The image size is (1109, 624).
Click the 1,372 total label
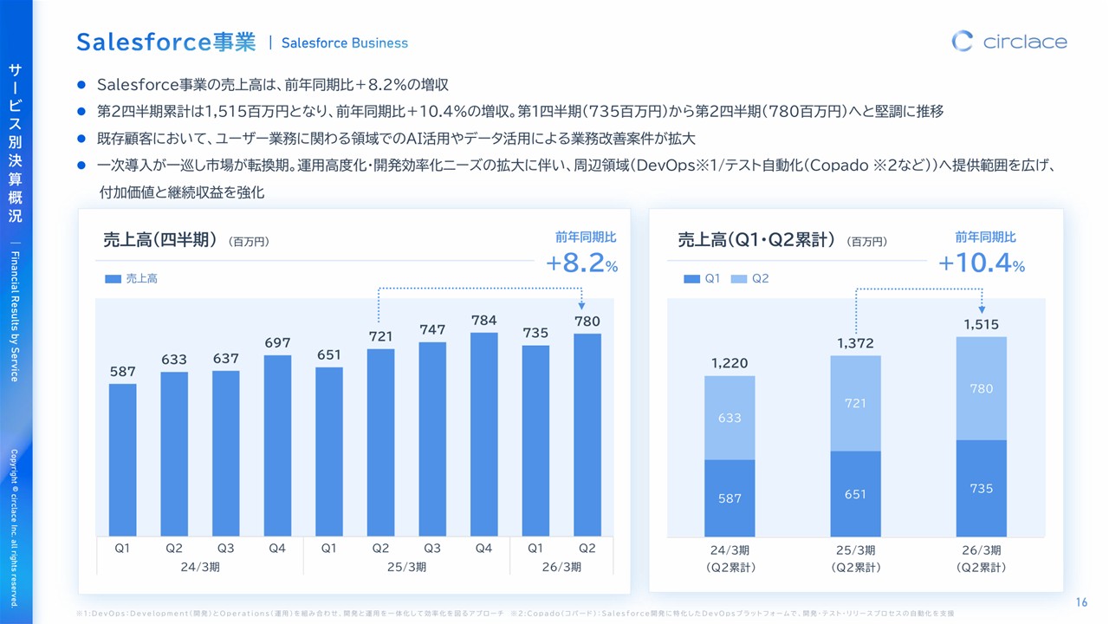click(855, 344)
